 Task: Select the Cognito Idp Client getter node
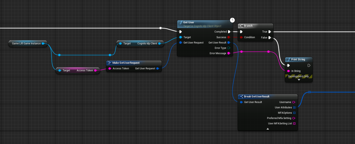coord(141,44)
